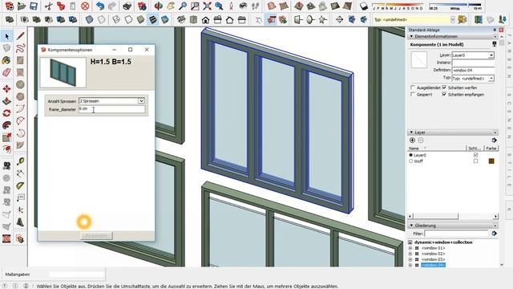Select dynamic+window+collection root item
This screenshot has height=289, width=513.
[443, 242]
